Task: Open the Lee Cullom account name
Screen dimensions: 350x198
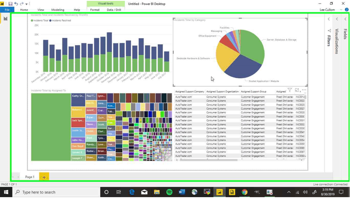Action: coord(327,10)
